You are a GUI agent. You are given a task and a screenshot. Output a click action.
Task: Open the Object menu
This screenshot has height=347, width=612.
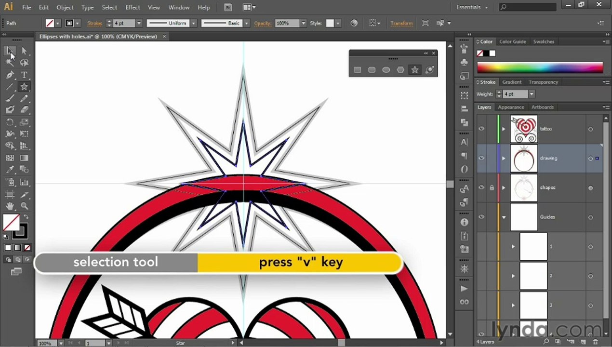[x=65, y=7]
